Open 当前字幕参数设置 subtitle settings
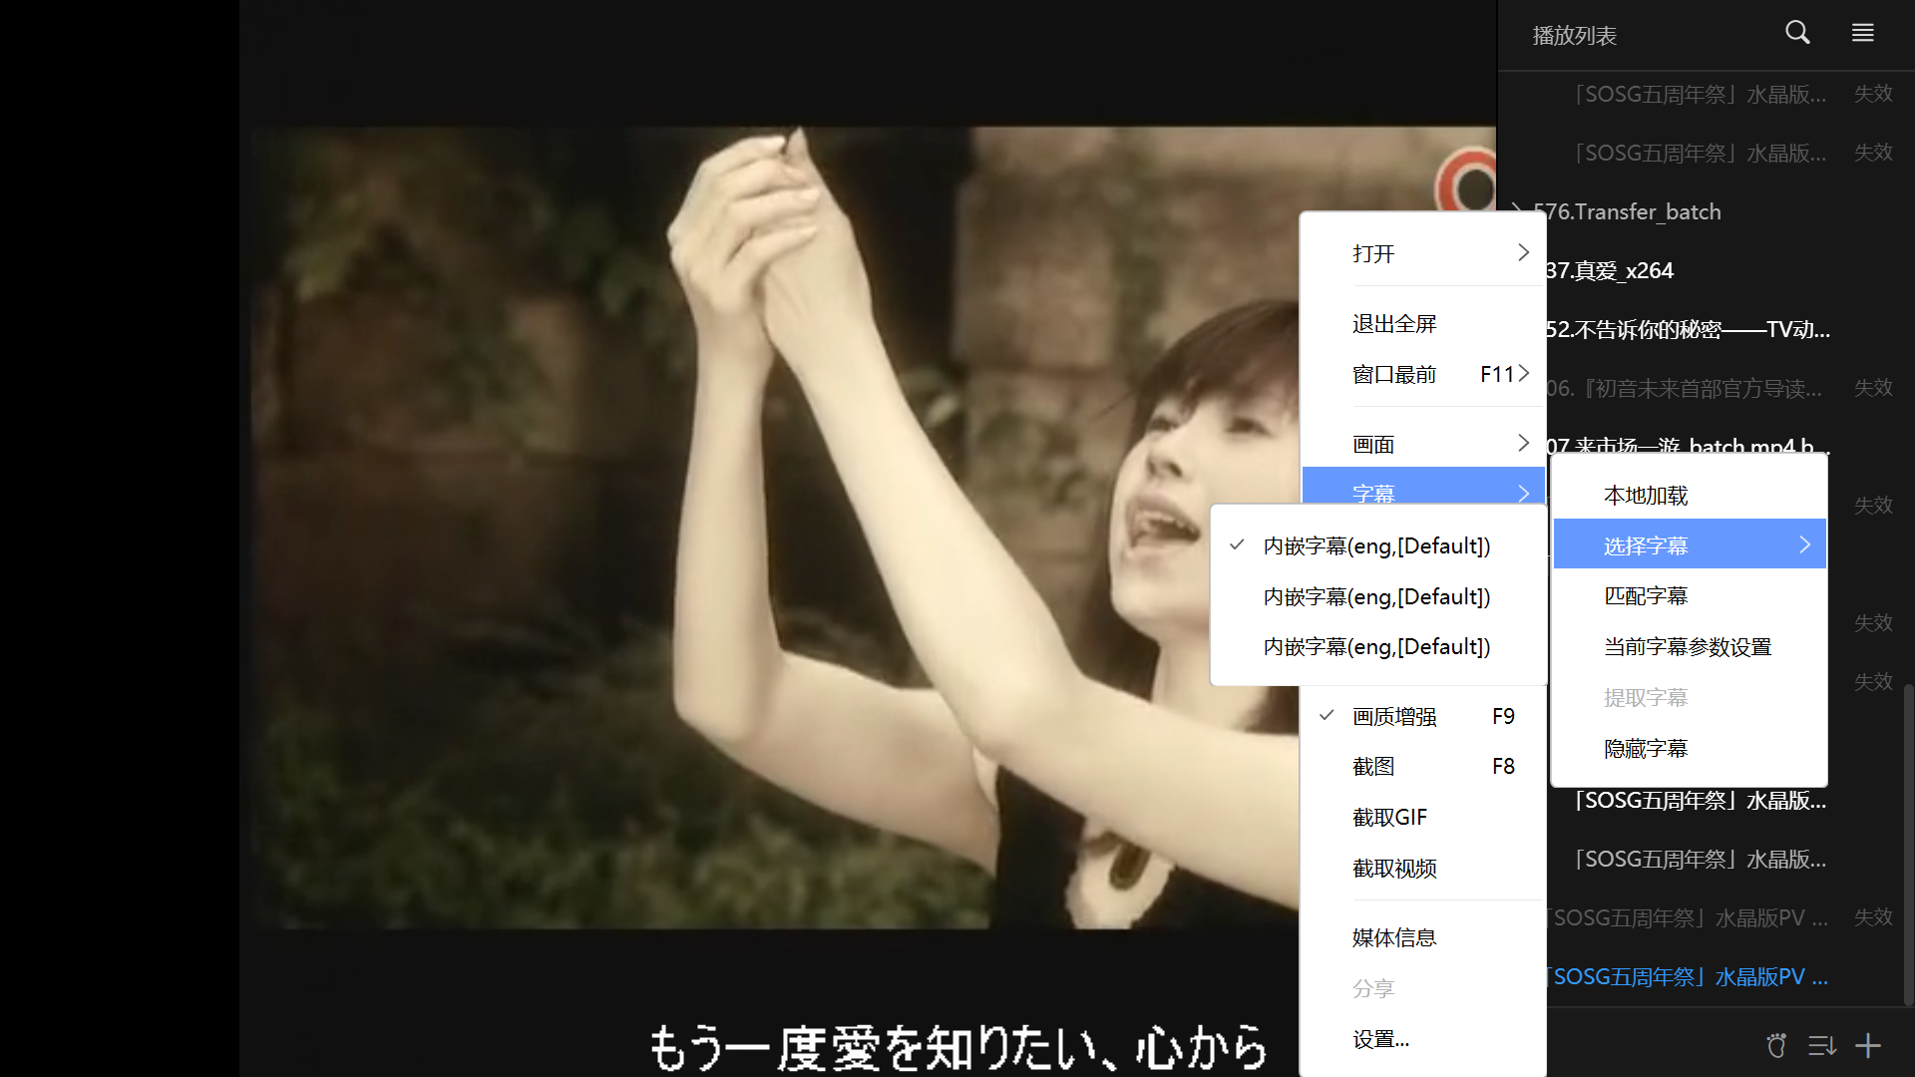Screen dimensions: 1915x1077 coord(1686,646)
